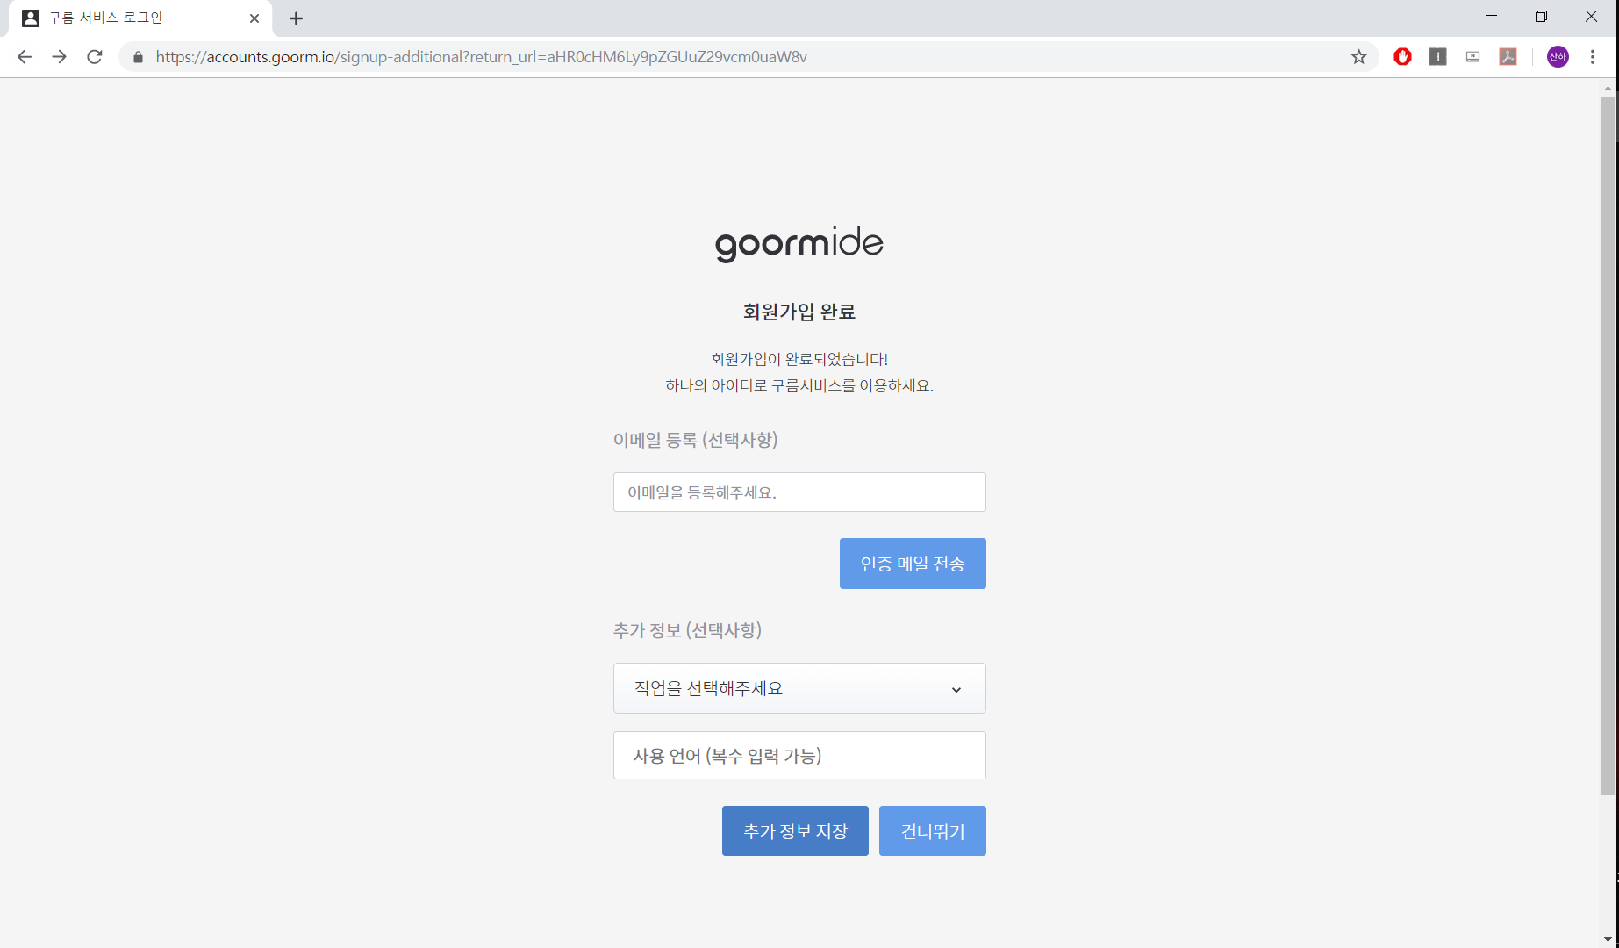Click the scrollbar up arrow
1619x948 pixels.
pyautogui.click(x=1608, y=88)
